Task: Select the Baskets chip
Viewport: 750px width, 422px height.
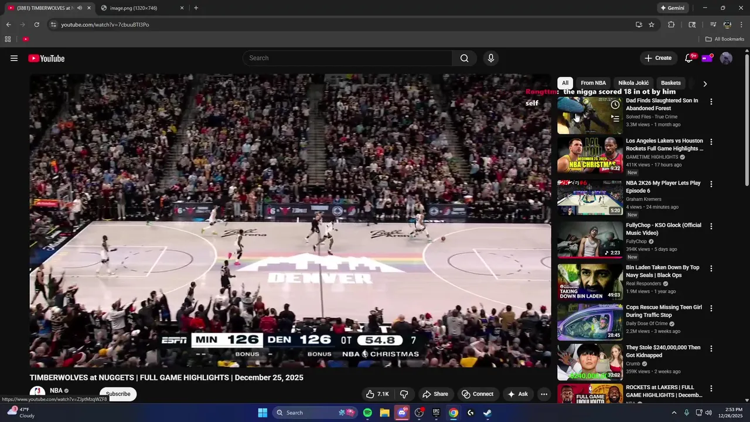Action: [x=671, y=83]
